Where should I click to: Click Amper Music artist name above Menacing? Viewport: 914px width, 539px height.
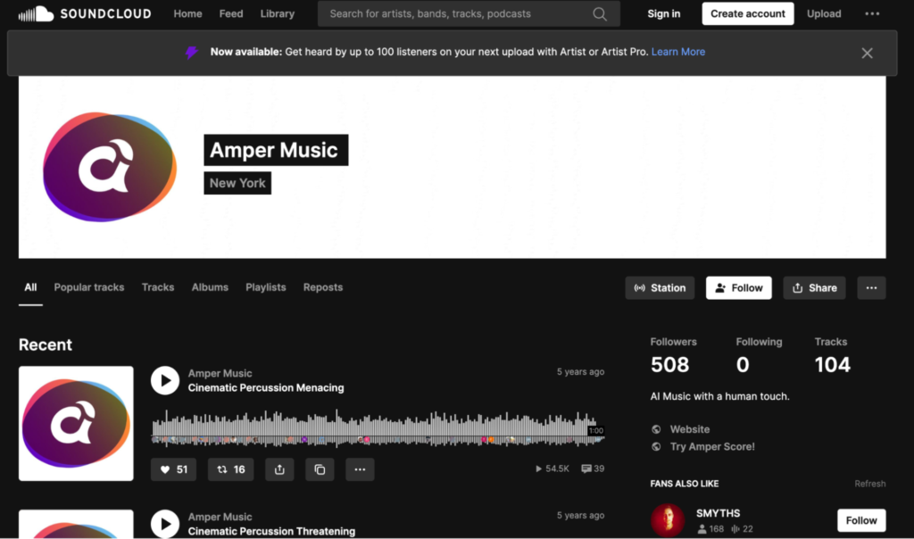point(220,374)
